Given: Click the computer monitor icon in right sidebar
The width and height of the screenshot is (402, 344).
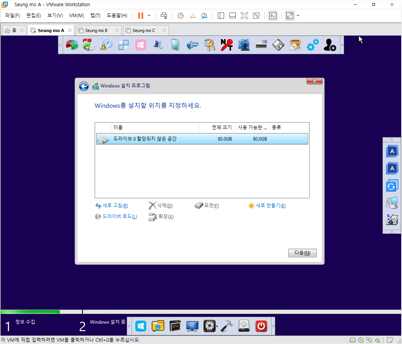Looking at the screenshot, I should coord(392,203).
